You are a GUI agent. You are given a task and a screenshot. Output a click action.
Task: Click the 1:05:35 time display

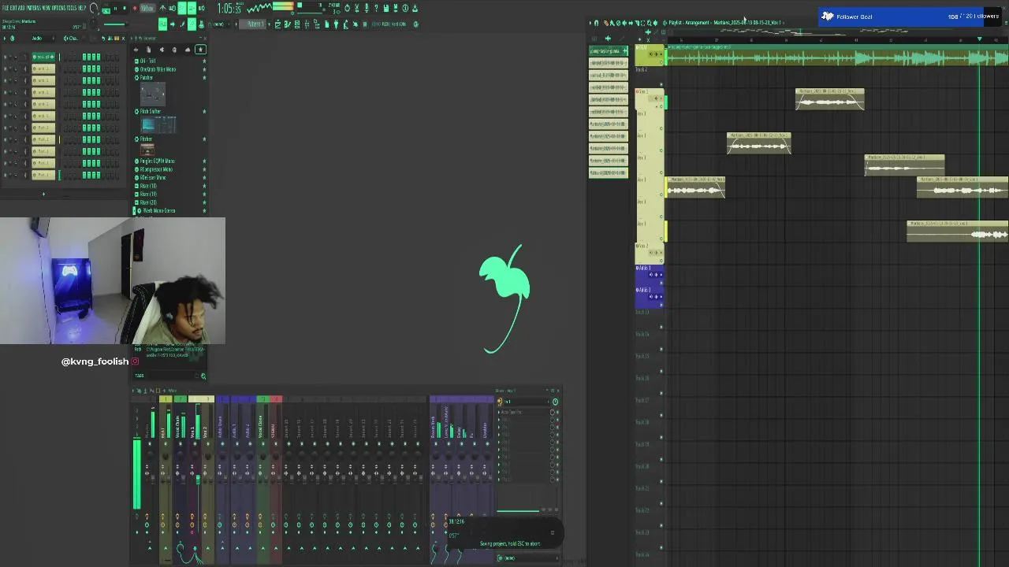pyautogui.click(x=229, y=8)
